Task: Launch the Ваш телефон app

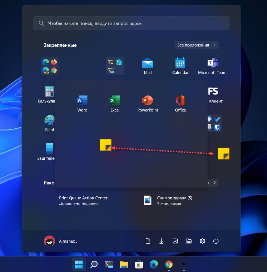Action: click(x=46, y=152)
